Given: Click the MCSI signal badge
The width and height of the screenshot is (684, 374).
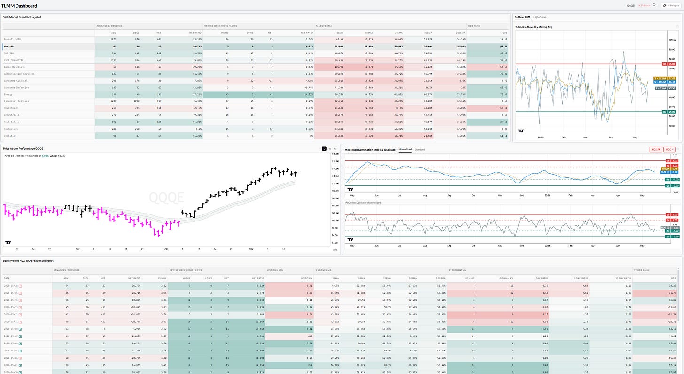Looking at the screenshot, I should pyautogui.click(x=655, y=149).
